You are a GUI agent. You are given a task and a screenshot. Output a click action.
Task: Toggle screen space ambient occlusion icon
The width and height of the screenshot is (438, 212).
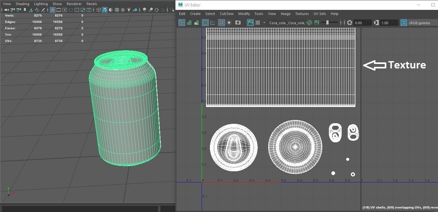(145, 10)
